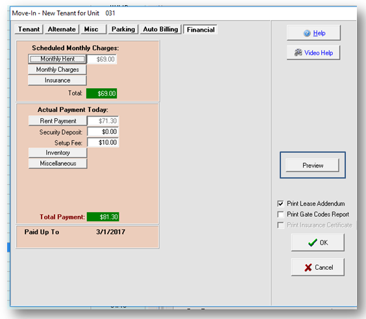Click the blue Help question-mark icon

pyautogui.click(x=307, y=33)
